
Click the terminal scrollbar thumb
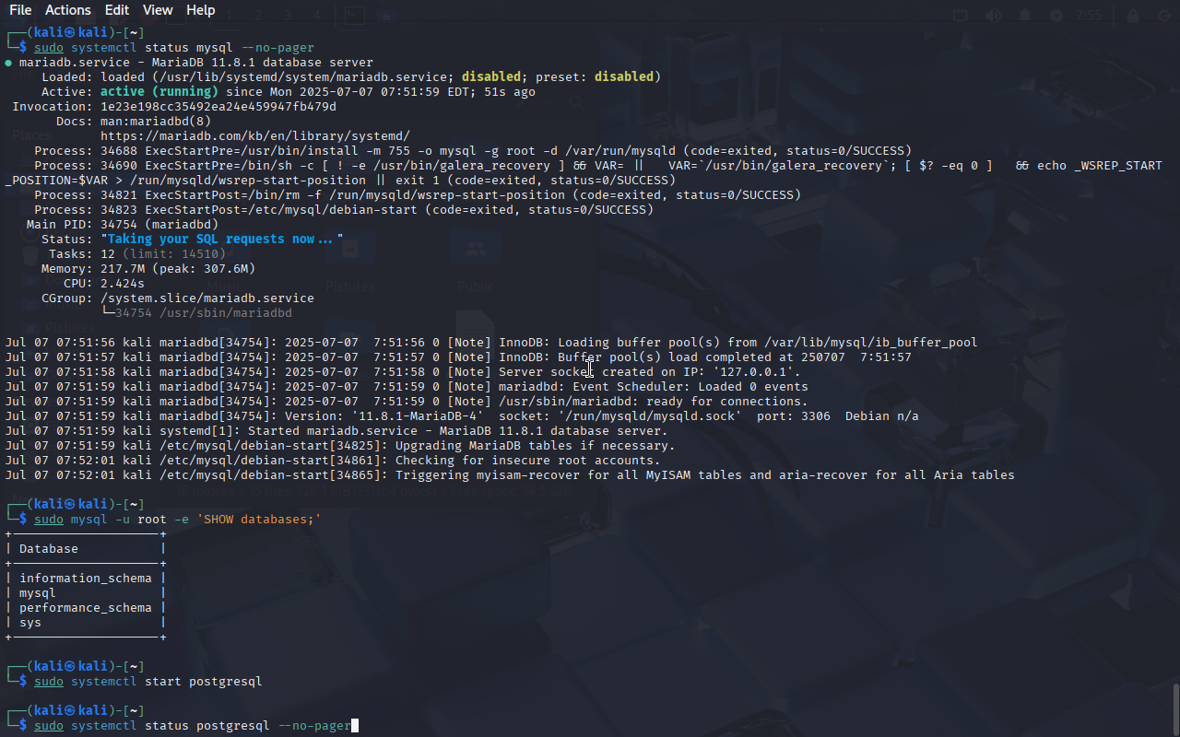(1175, 708)
